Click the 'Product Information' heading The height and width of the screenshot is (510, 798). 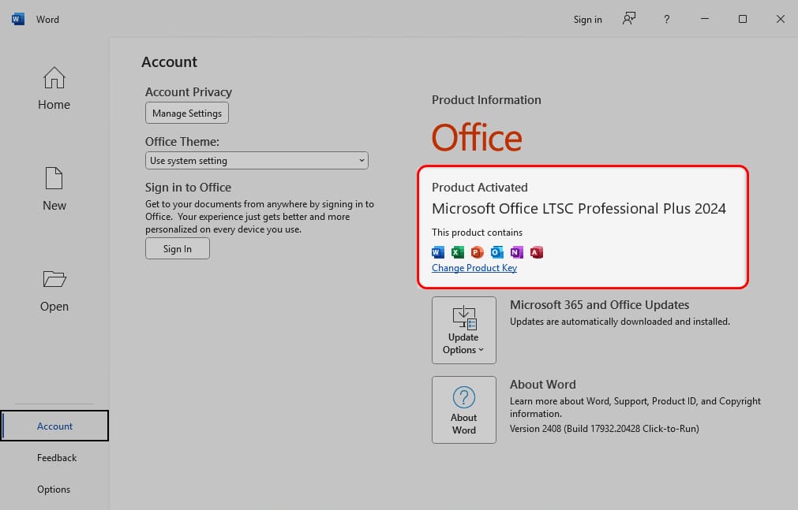[x=486, y=99]
